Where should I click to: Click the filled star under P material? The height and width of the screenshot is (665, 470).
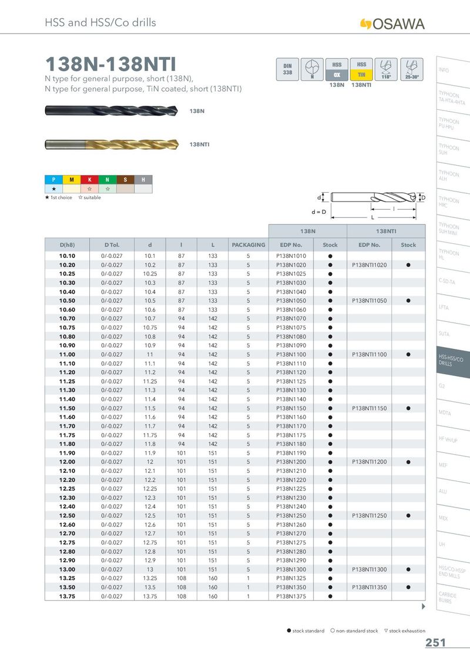point(54,189)
